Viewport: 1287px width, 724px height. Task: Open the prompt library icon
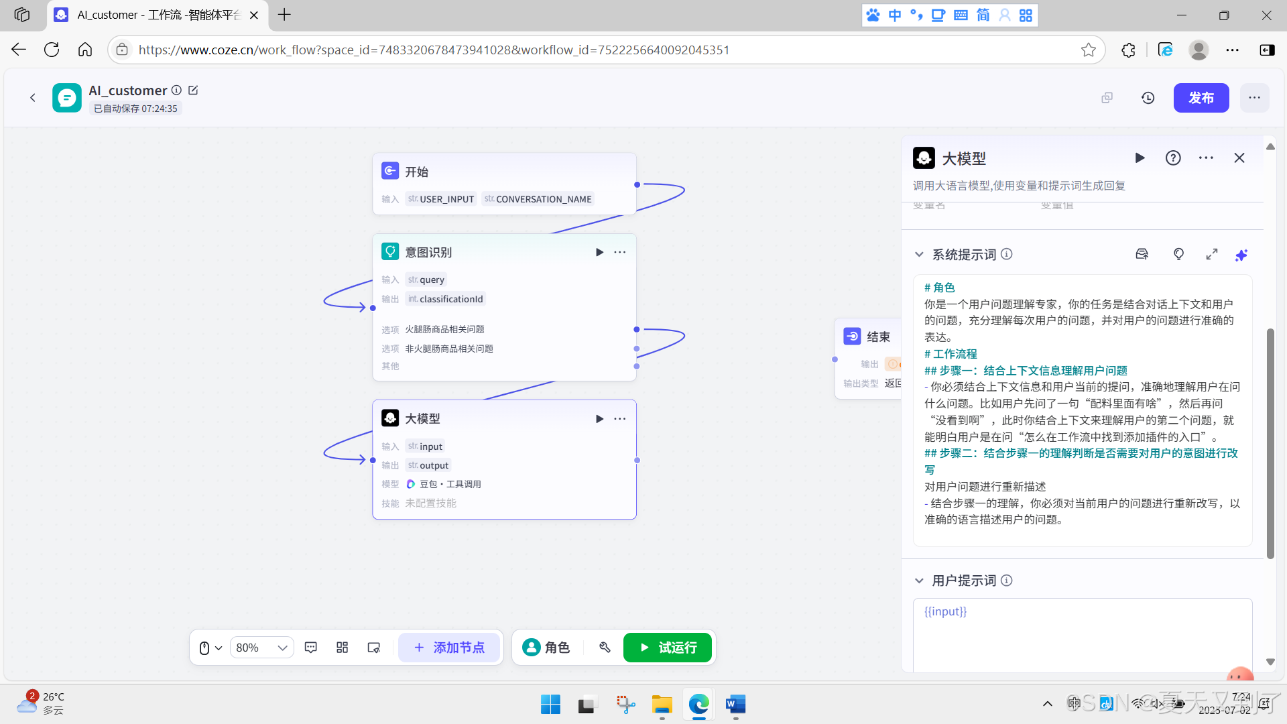(1142, 255)
